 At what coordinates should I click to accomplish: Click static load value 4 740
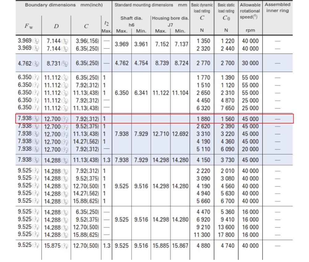coord(228,246)
